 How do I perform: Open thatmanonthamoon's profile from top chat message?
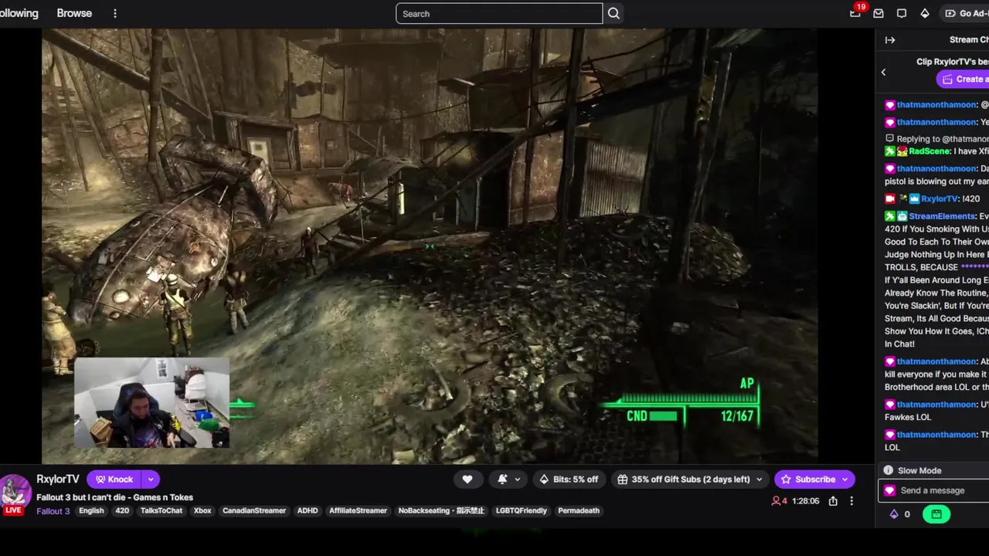point(936,105)
